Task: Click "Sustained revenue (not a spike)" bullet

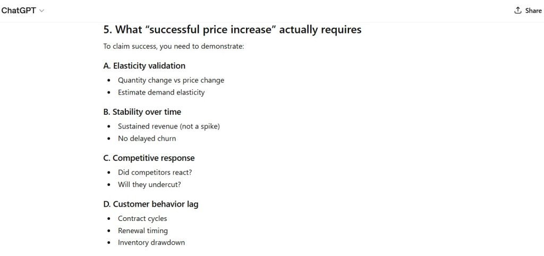Action: tap(168, 126)
